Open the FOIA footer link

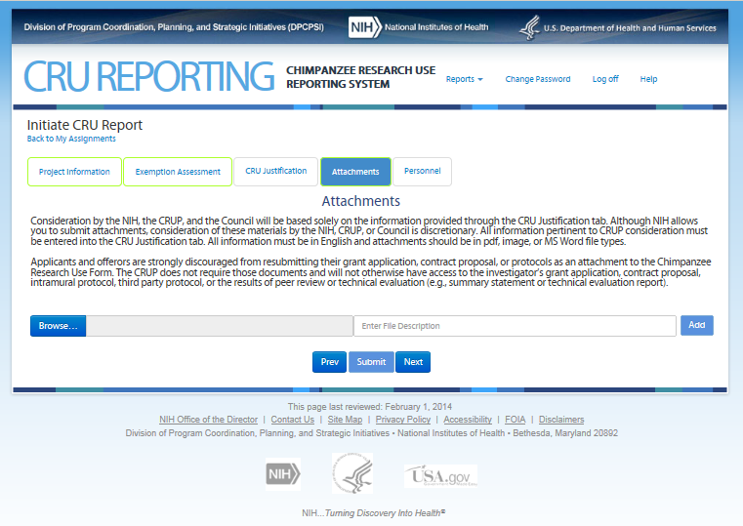click(516, 420)
